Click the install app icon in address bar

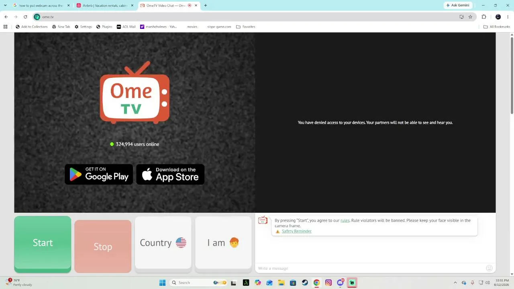click(x=462, y=17)
